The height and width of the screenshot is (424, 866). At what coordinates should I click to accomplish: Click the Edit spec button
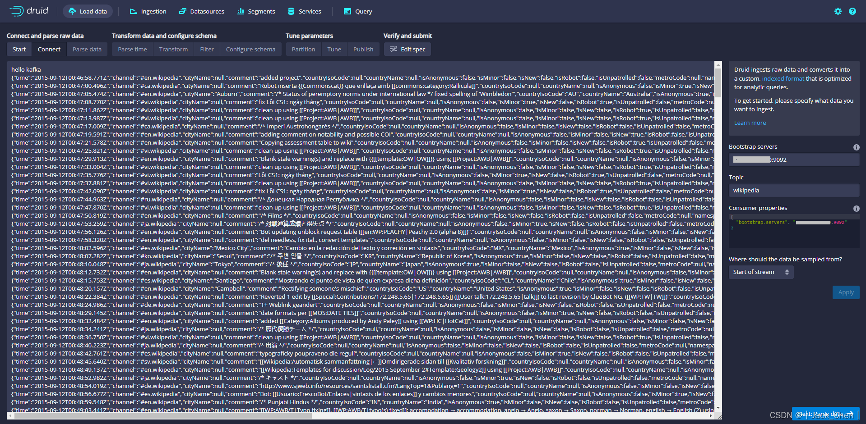coord(408,49)
